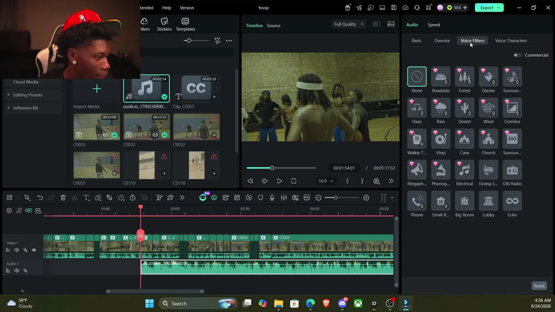Viewport: 555px width, 312px height.
Task: Open the Denoise tab
Action: pyautogui.click(x=442, y=41)
